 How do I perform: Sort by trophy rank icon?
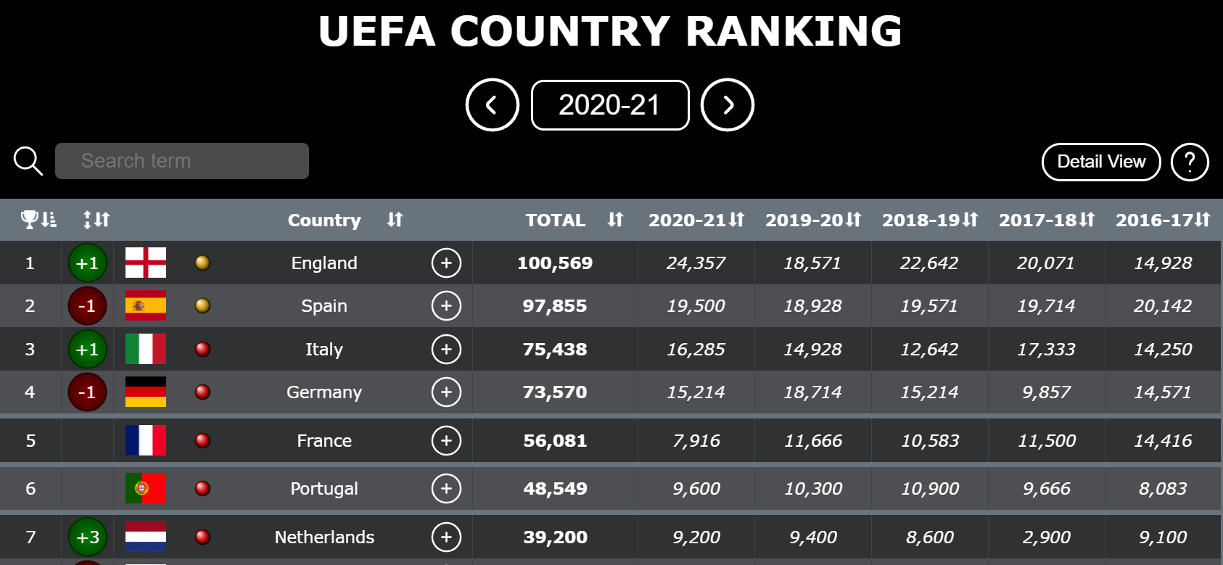pos(38,219)
